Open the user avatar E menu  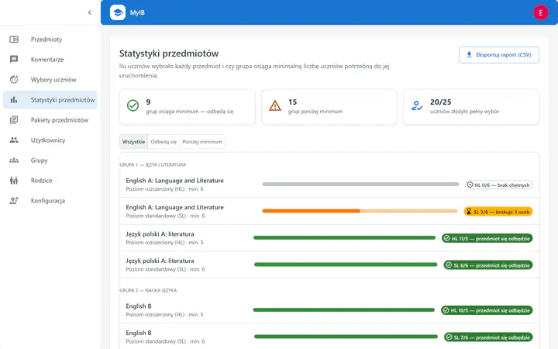click(541, 13)
